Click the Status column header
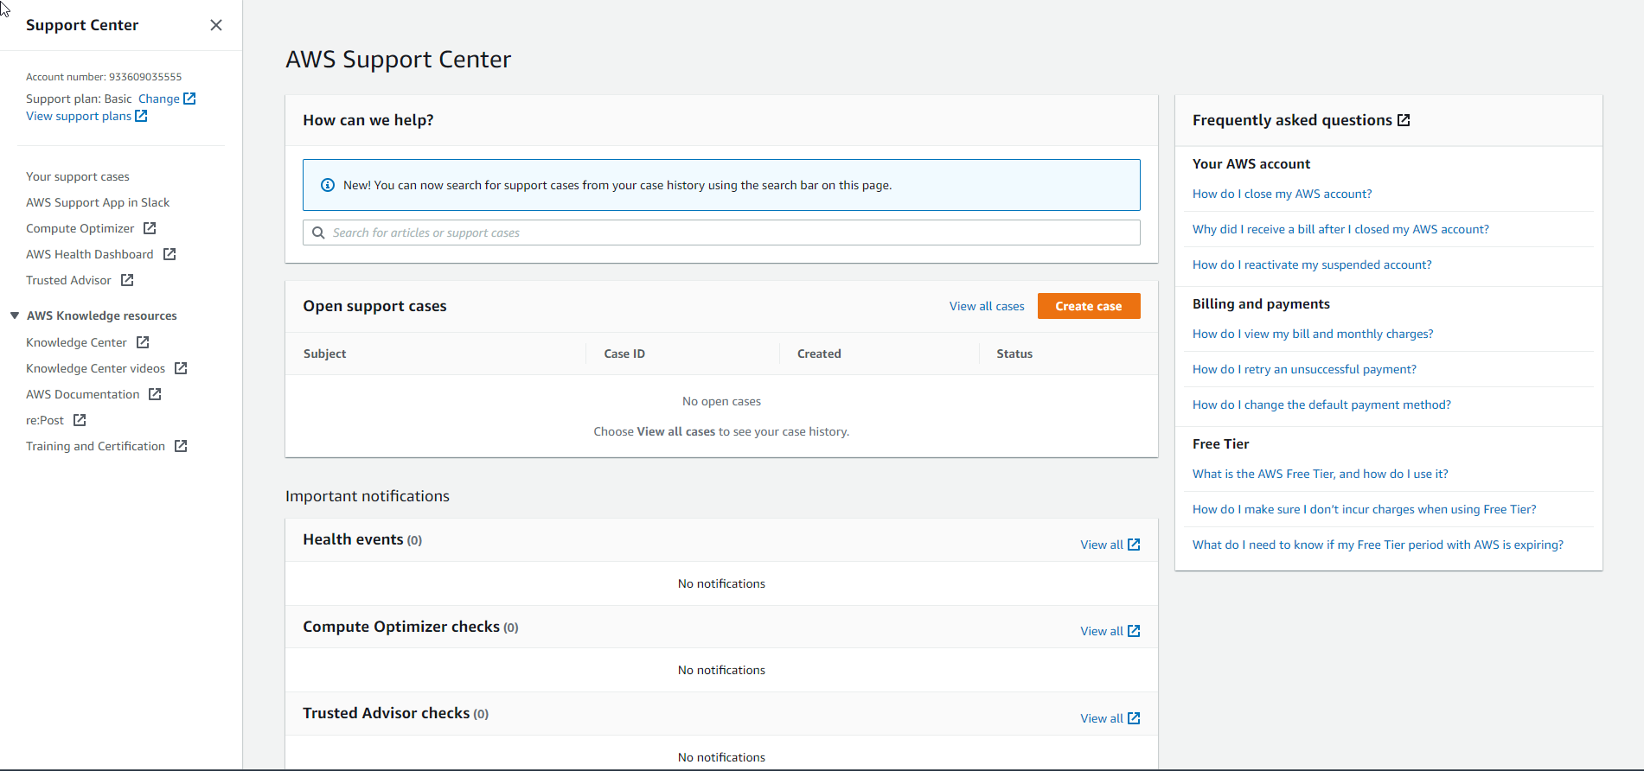This screenshot has width=1644, height=771. point(1014,354)
